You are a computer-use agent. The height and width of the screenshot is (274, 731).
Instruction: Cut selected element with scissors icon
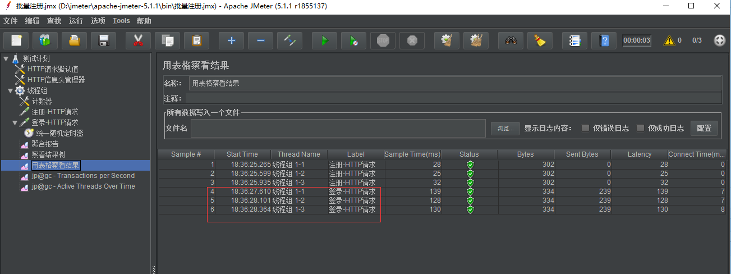click(x=138, y=40)
